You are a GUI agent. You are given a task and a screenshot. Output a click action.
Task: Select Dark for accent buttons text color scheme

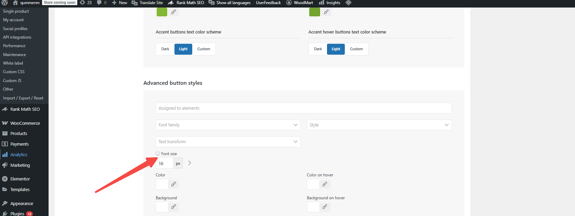tap(165, 49)
